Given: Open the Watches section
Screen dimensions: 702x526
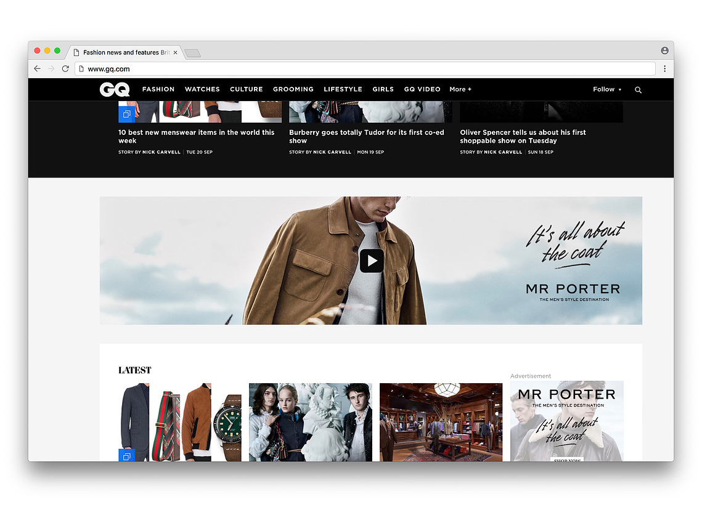Looking at the screenshot, I should (202, 89).
